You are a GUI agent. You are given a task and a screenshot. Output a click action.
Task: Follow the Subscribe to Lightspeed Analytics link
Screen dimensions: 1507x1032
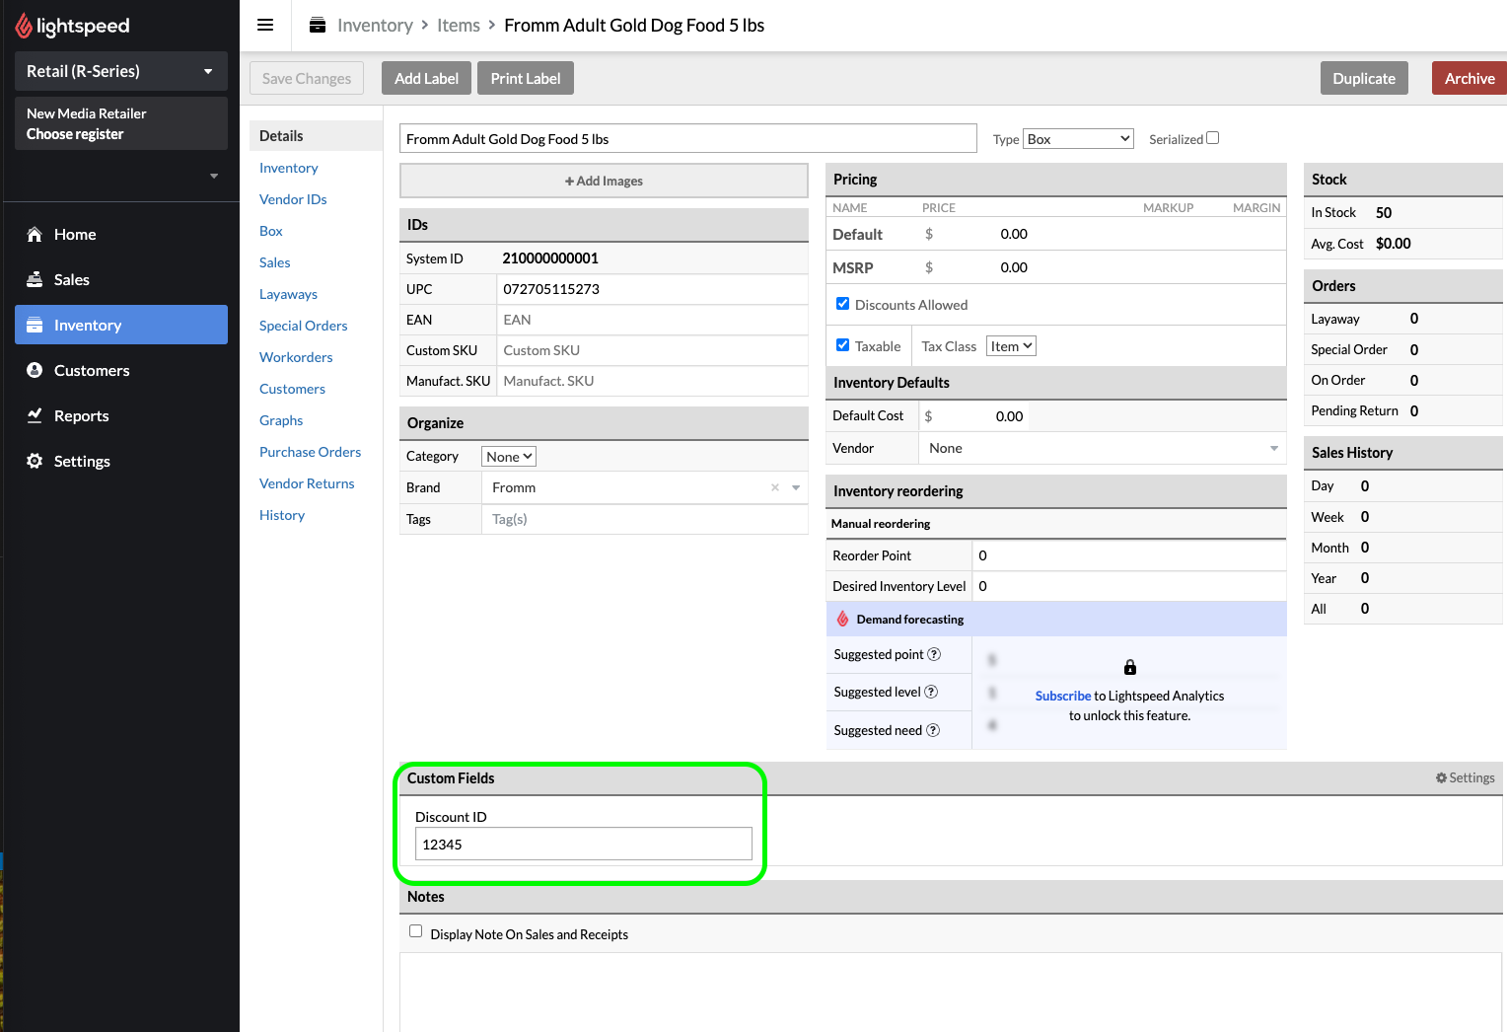[x=1062, y=696]
